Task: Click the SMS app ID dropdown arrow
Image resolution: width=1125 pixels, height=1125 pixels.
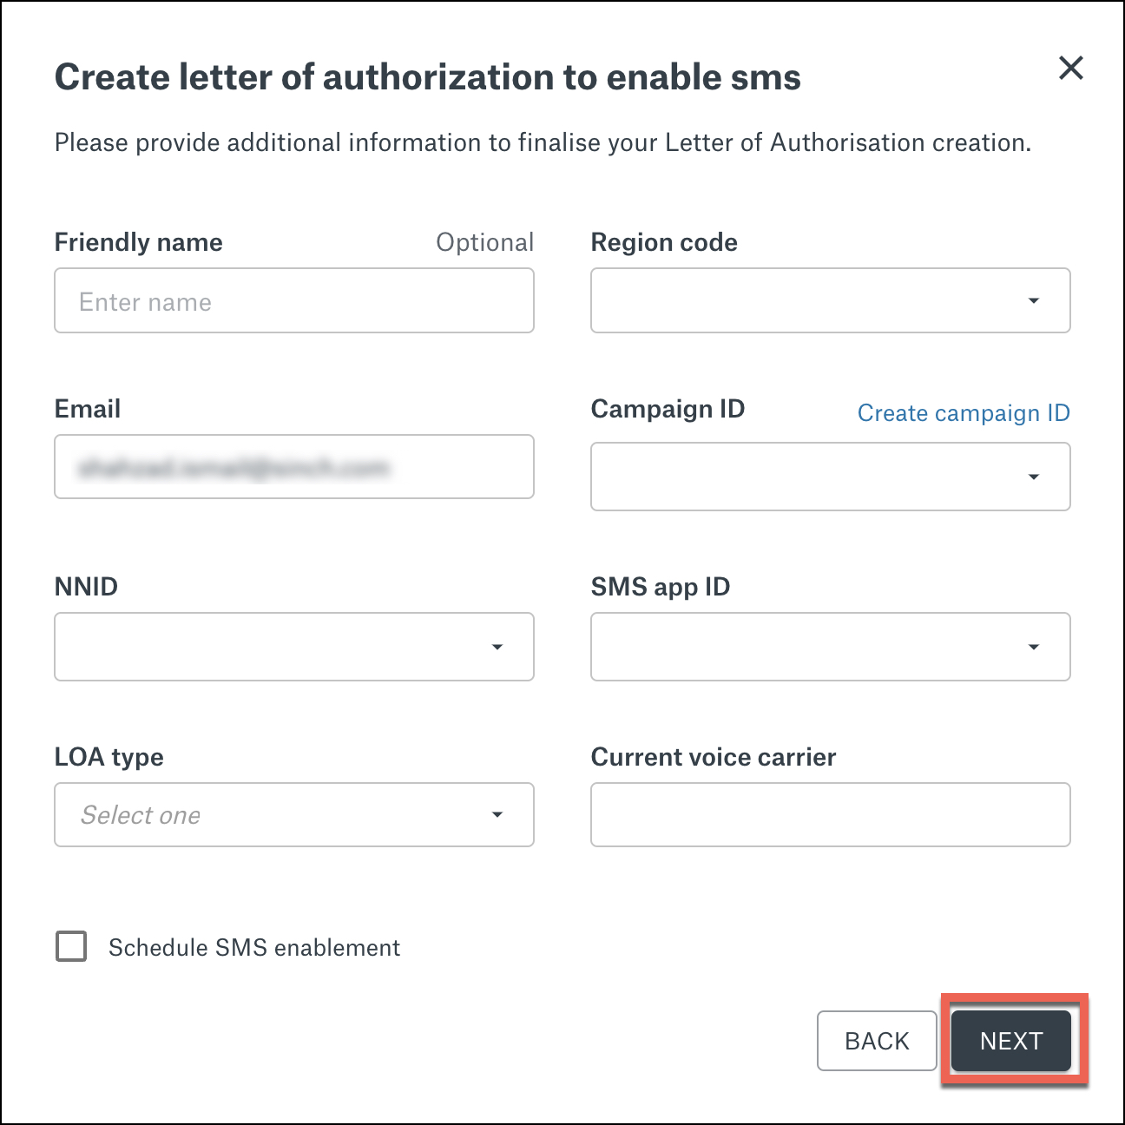Action: pyautogui.click(x=1033, y=647)
